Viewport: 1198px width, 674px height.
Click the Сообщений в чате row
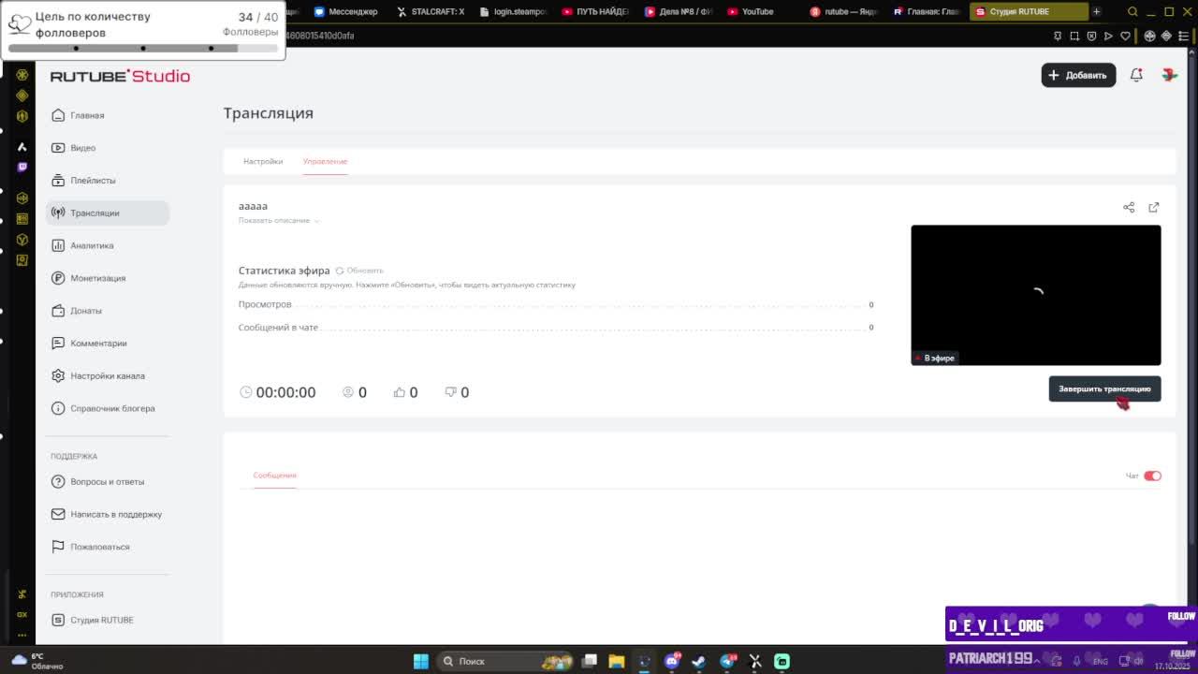(556, 328)
